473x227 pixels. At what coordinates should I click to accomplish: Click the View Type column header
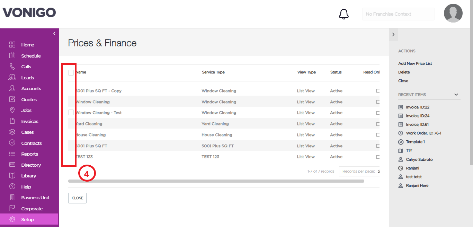click(306, 72)
